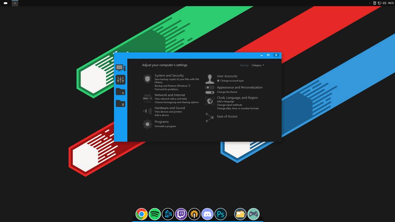The width and height of the screenshot is (395, 222).
Task: Open Battle.net from the dock
Action: [x=168, y=214]
